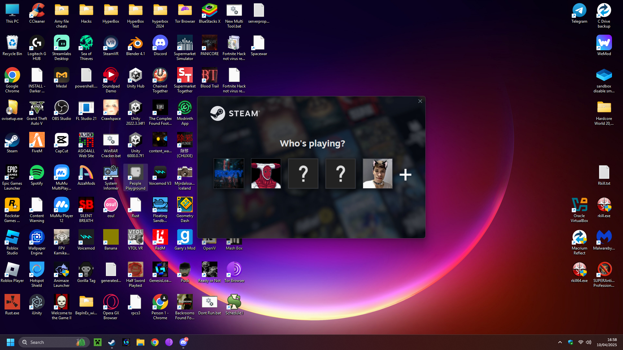Select the cat-ears person Steam profile

[377, 173]
